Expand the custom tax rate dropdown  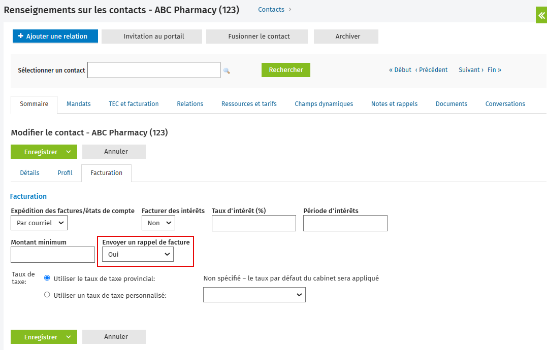[x=254, y=295]
